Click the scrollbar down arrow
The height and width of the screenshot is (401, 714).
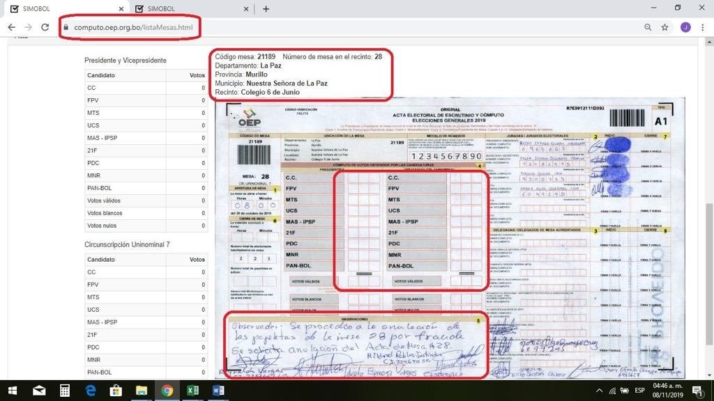click(709, 375)
